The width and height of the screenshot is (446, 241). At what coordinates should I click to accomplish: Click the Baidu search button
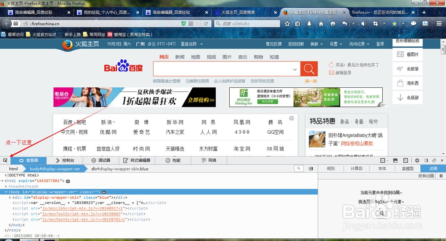coord(309,69)
